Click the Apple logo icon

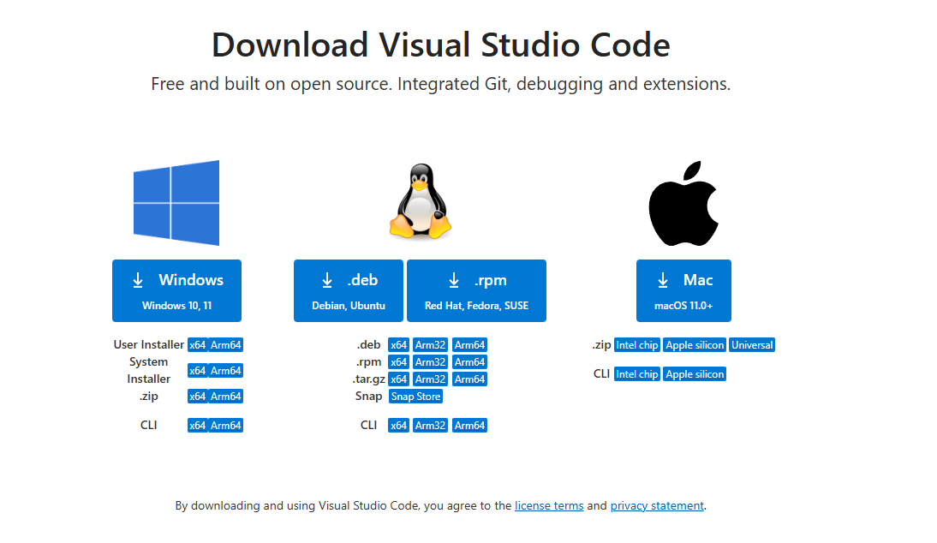[683, 203]
